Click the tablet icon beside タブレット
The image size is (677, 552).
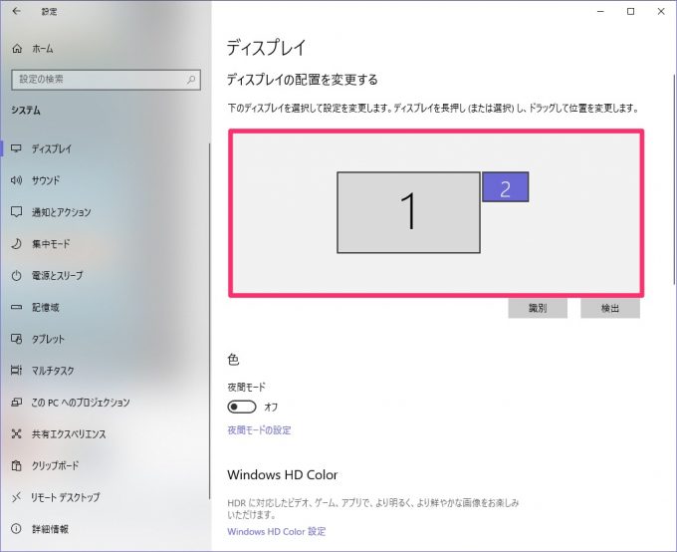16,339
